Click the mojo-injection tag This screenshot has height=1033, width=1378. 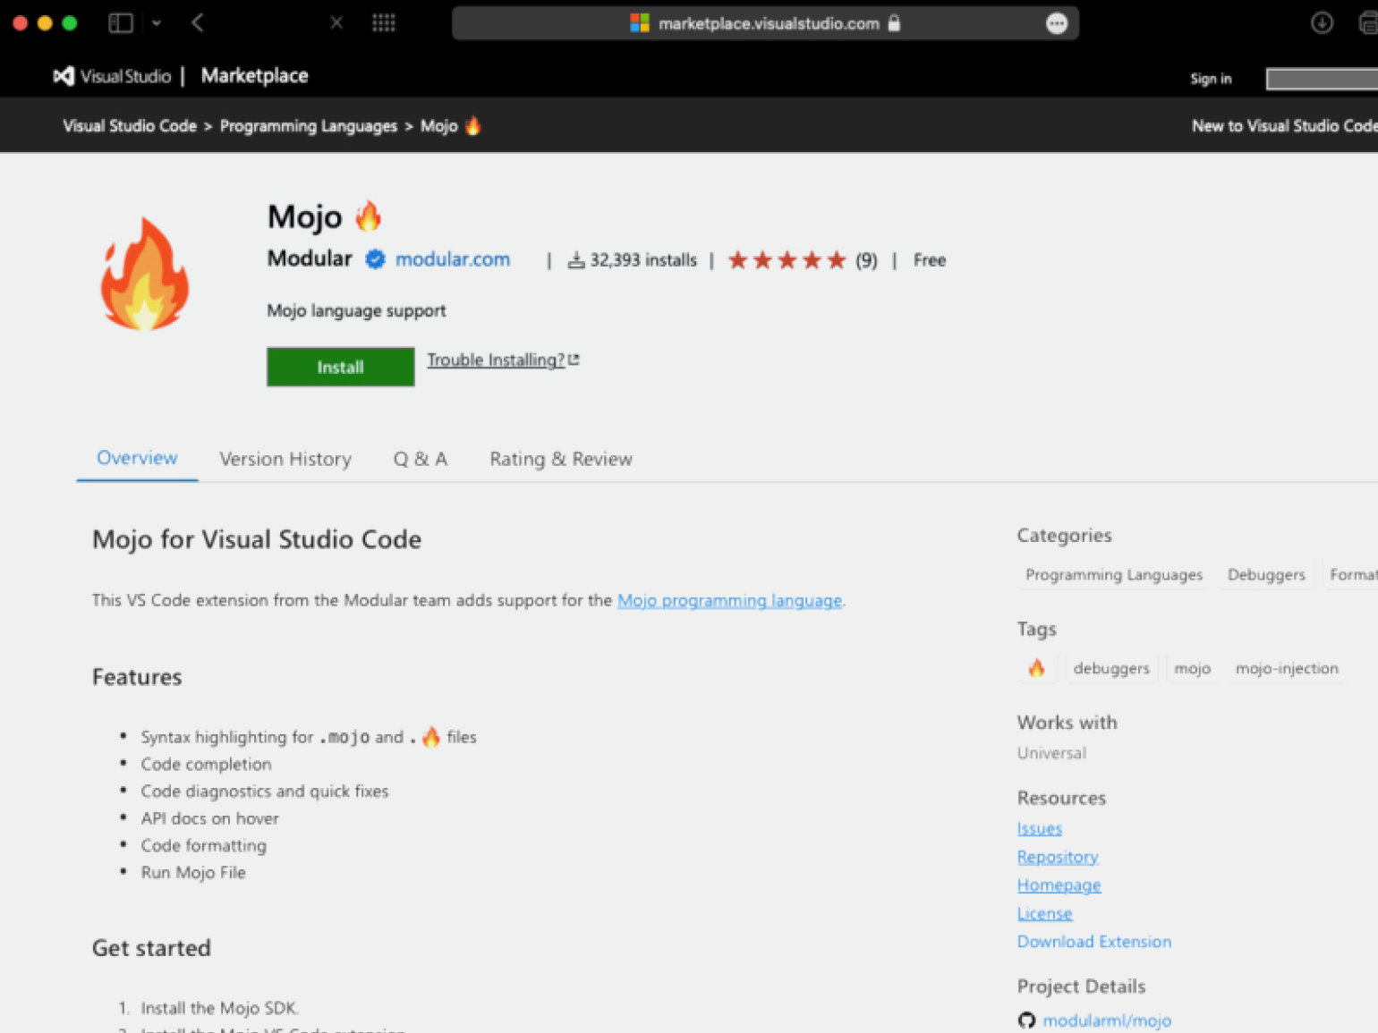(x=1287, y=668)
